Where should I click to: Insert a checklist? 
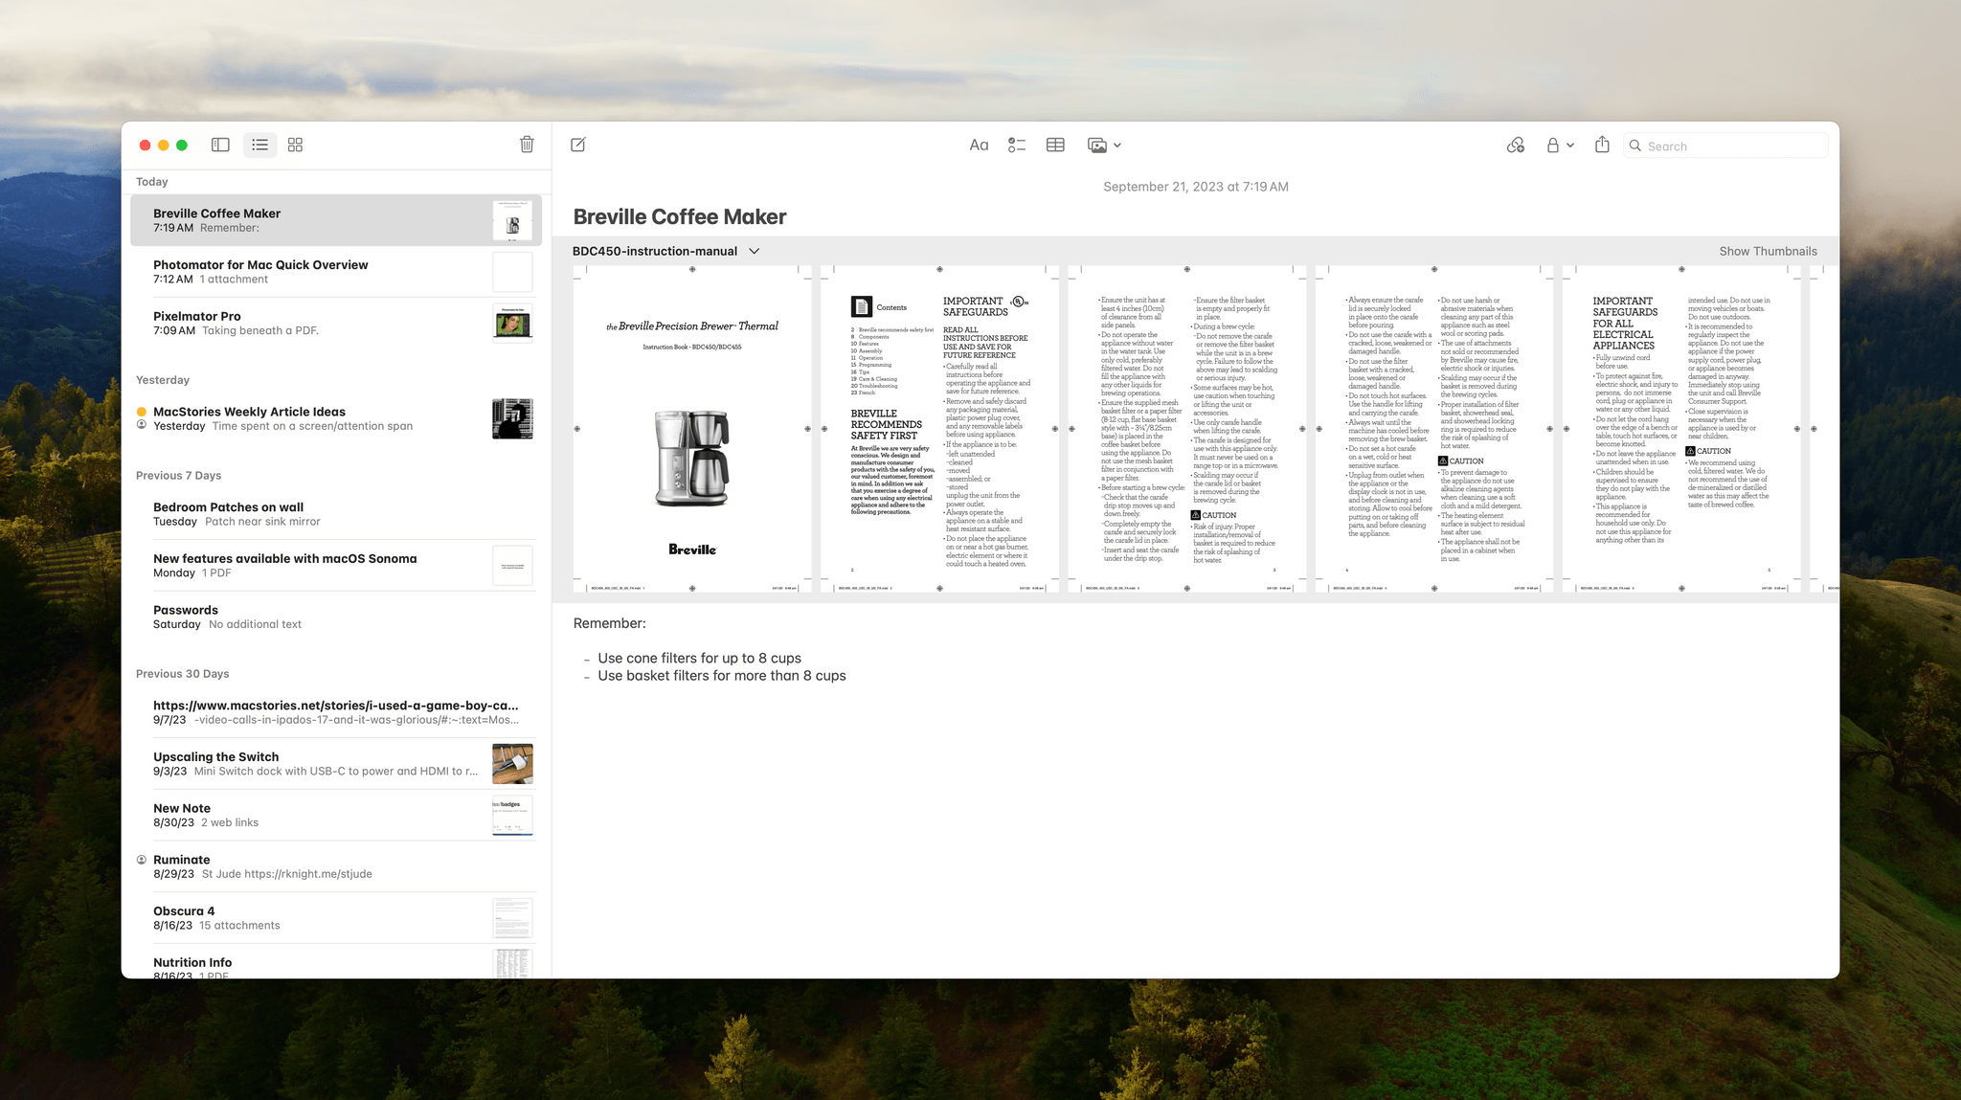[x=1017, y=146]
